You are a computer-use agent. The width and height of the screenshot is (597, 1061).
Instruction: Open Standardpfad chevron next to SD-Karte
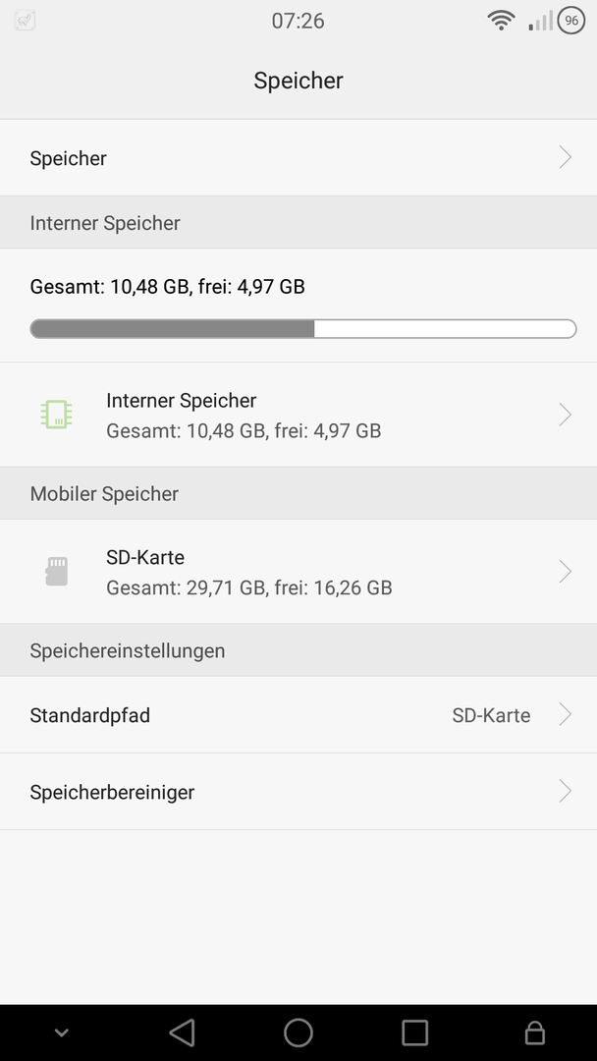(566, 714)
